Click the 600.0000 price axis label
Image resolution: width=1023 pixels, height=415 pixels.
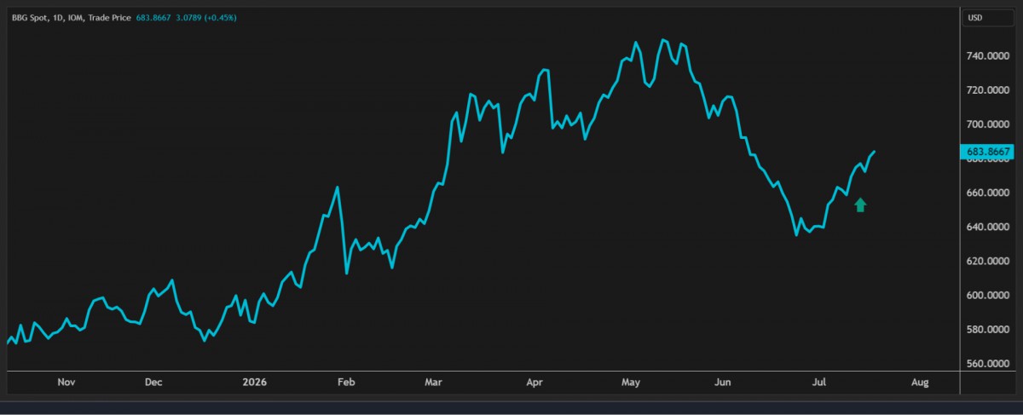(x=988, y=296)
